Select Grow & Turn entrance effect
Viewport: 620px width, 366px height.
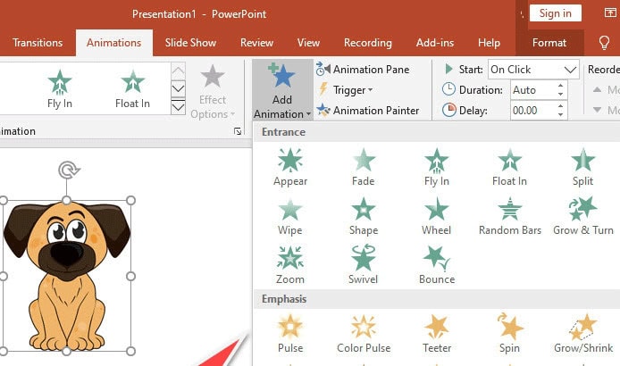583,217
